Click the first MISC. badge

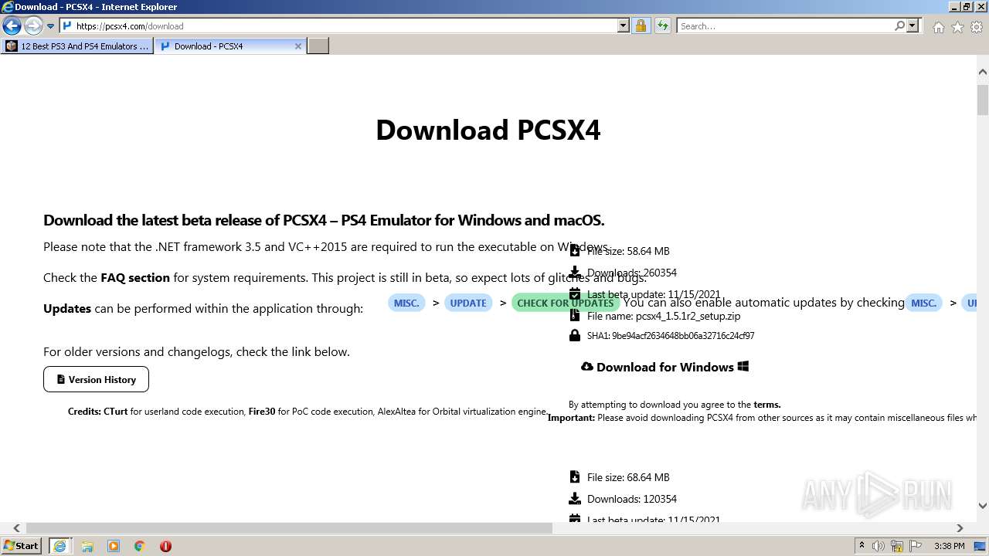[406, 303]
